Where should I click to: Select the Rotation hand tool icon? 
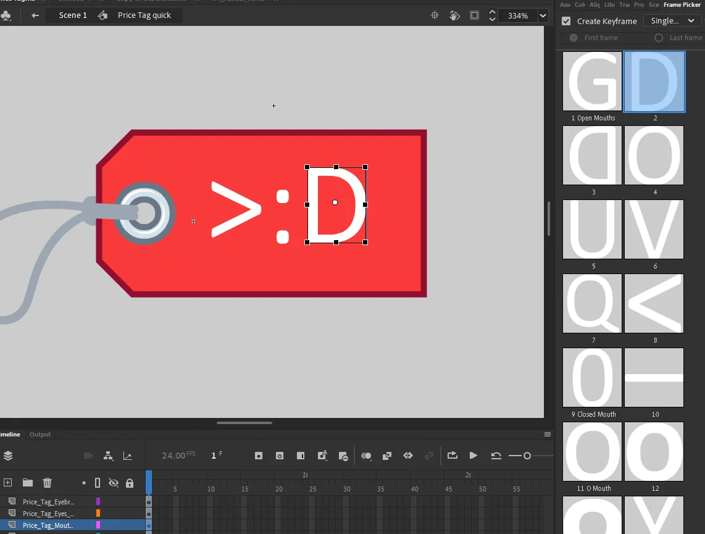coord(454,15)
